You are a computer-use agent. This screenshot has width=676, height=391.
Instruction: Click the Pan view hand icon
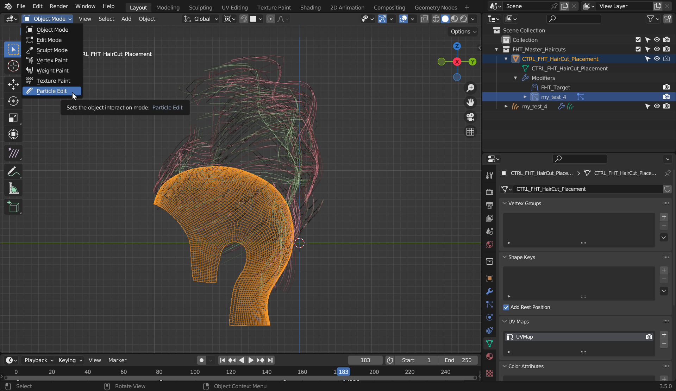click(470, 102)
